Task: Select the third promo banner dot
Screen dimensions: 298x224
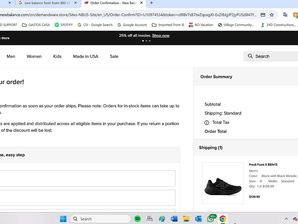Action: pos(150,41)
